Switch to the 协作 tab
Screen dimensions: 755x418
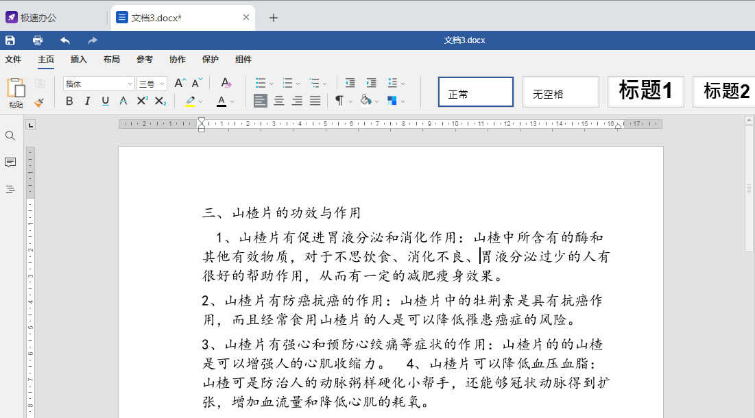177,59
